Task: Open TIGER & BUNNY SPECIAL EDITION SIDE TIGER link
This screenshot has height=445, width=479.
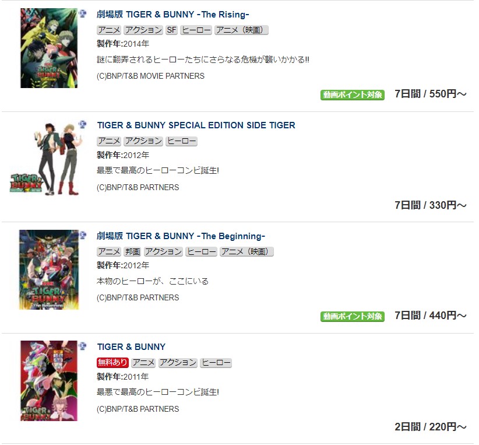Action: click(x=196, y=125)
